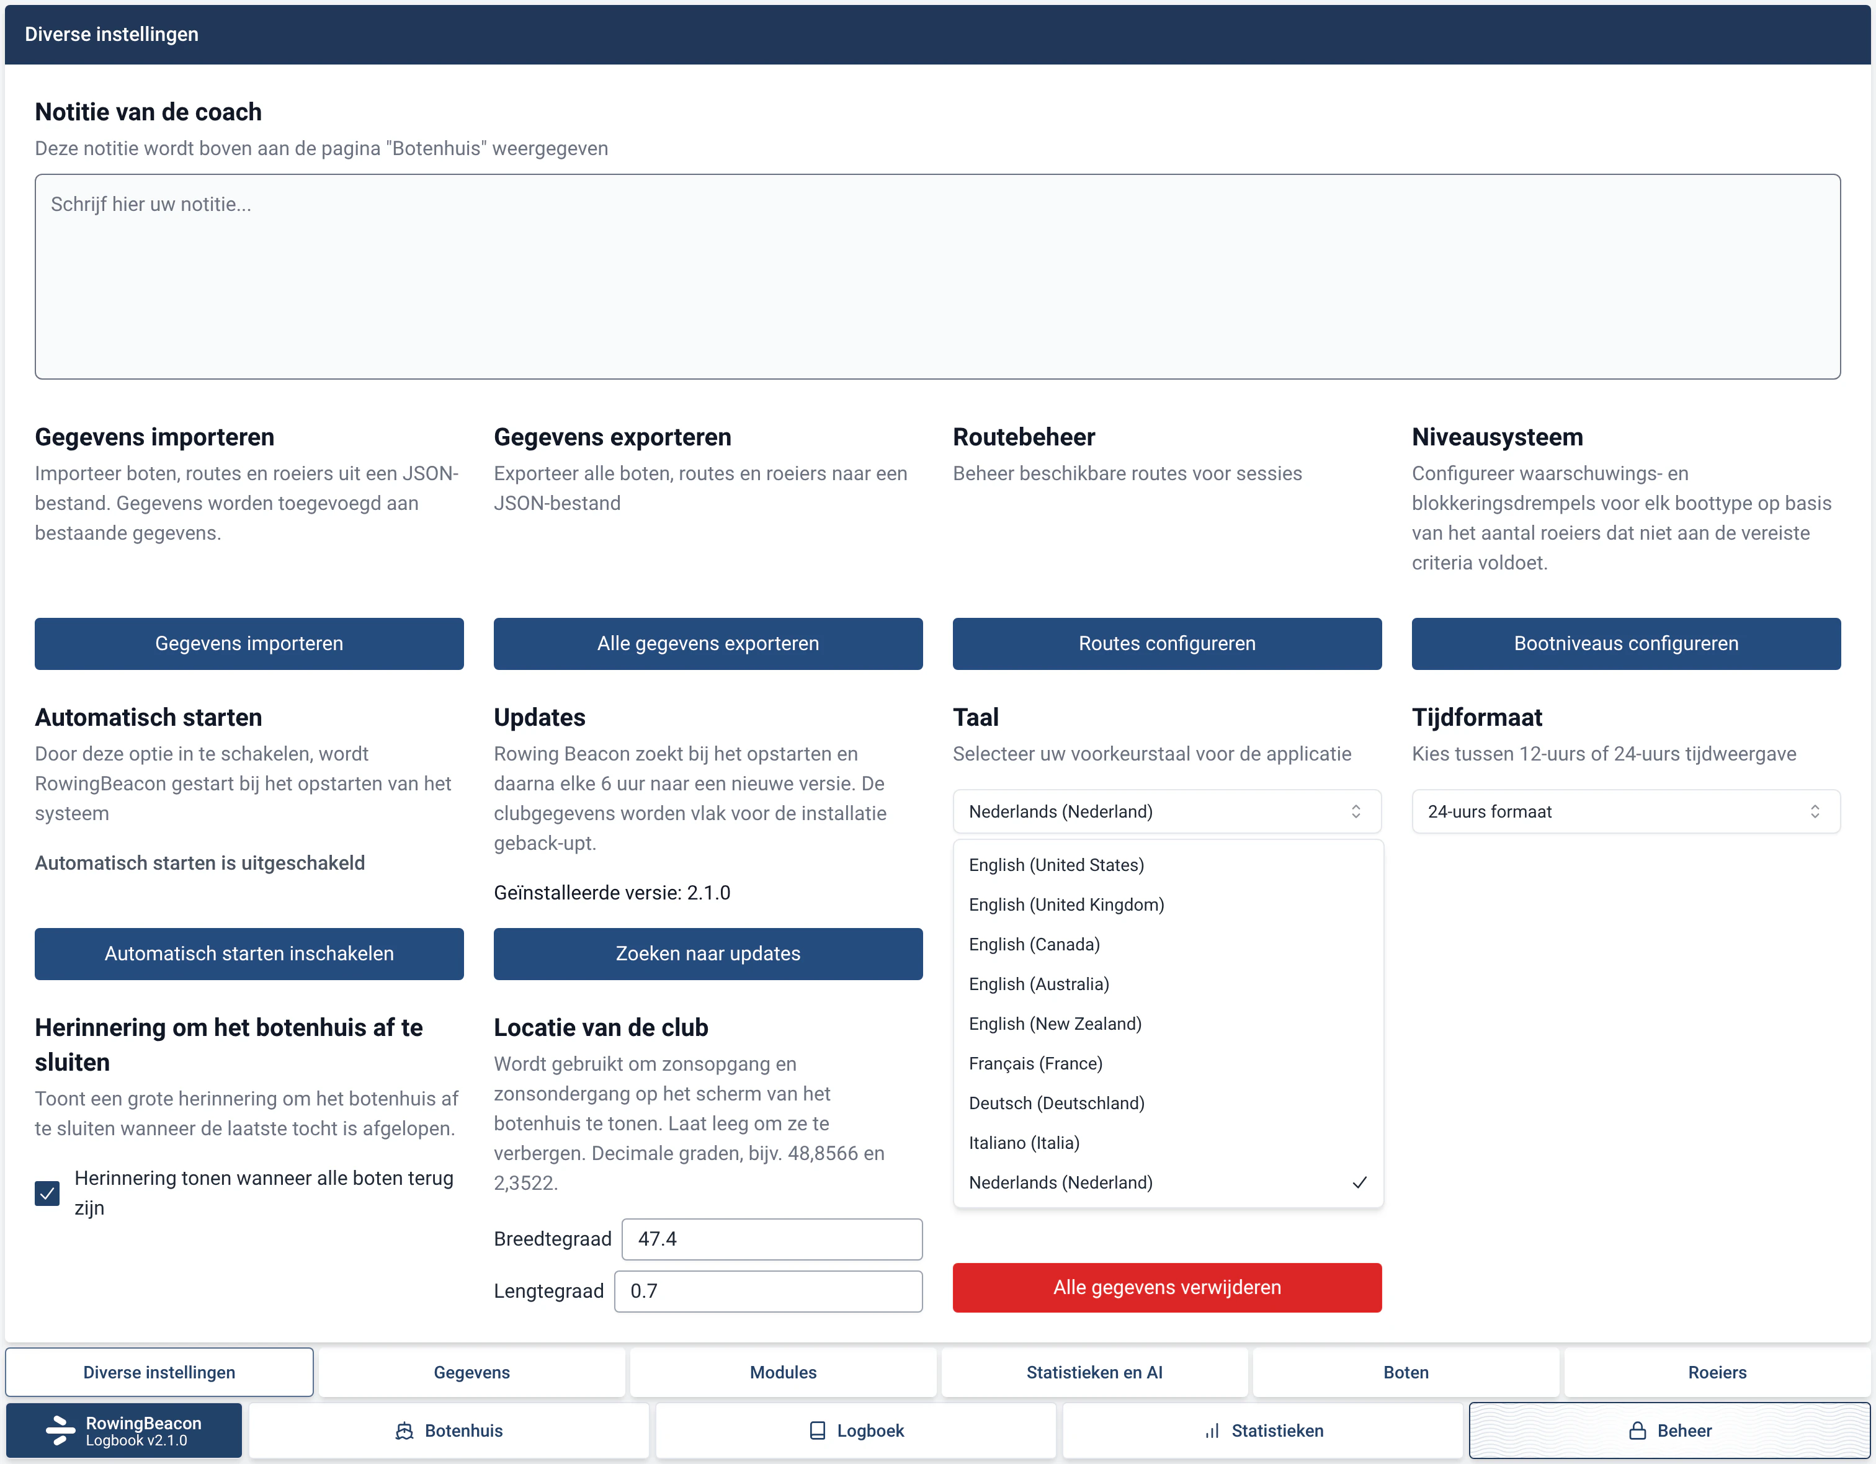The width and height of the screenshot is (1876, 1464).
Task: Click the Bootniveaus configureren button
Action: (x=1625, y=643)
